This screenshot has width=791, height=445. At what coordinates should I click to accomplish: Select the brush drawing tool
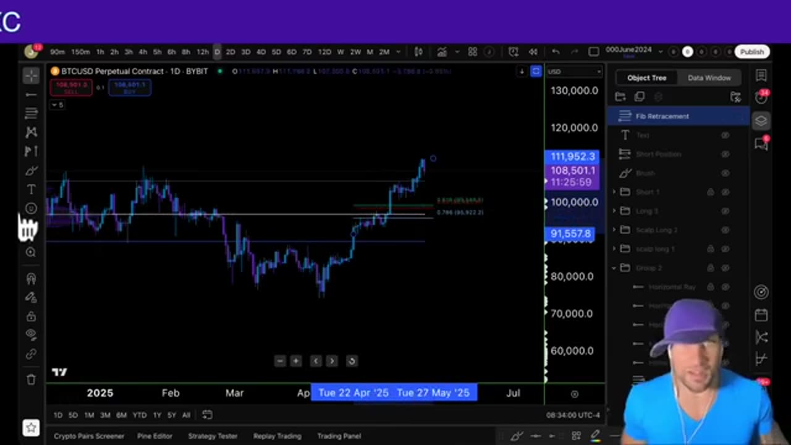coord(31,171)
